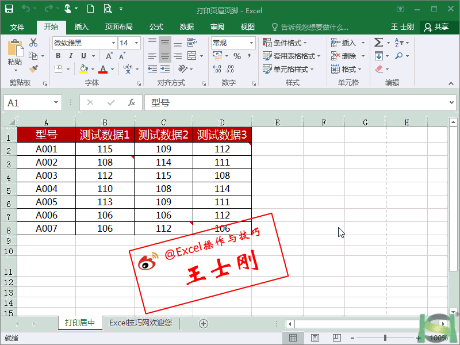Collapse the ribbon with the up chevron

point(451,83)
